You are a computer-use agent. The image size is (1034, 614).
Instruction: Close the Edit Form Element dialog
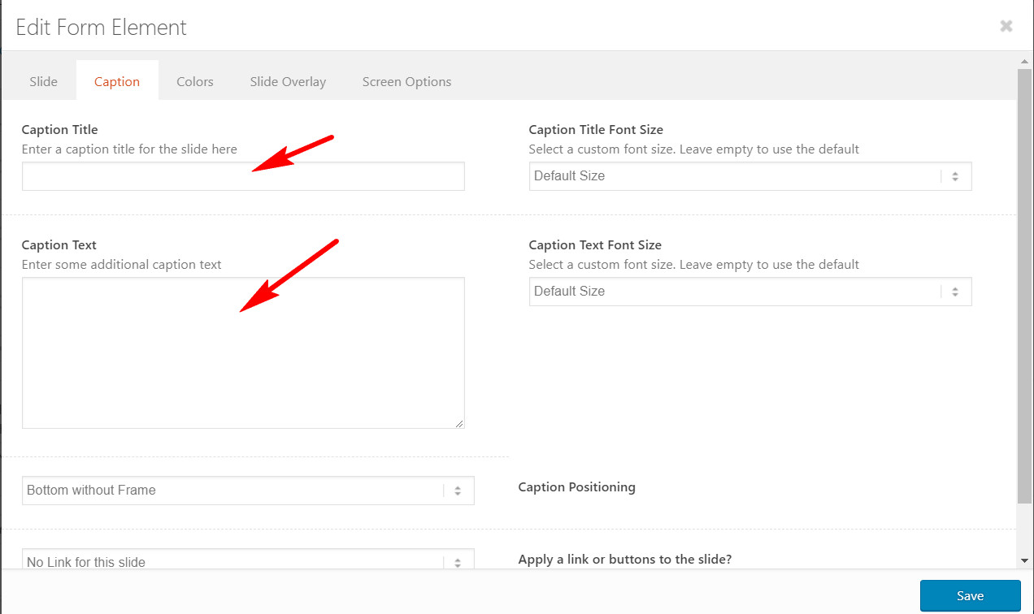point(1006,26)
